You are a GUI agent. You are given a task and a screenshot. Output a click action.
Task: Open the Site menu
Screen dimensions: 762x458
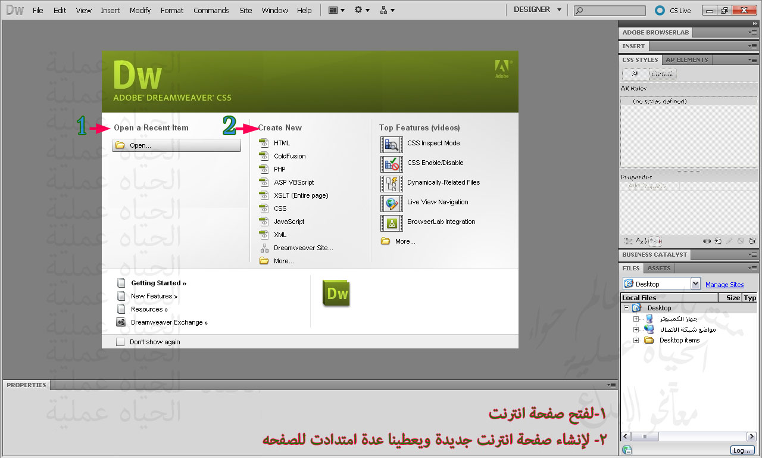pos(246,10)
